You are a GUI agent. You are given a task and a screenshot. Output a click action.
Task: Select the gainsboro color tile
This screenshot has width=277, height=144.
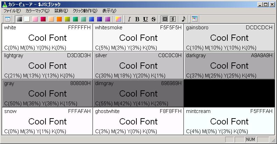(229, 38)
